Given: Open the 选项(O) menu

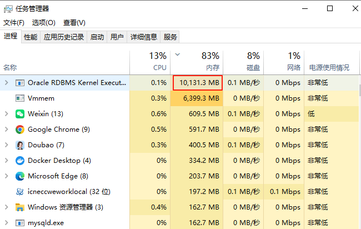Looking at the screenshot, I should (44, 23).
